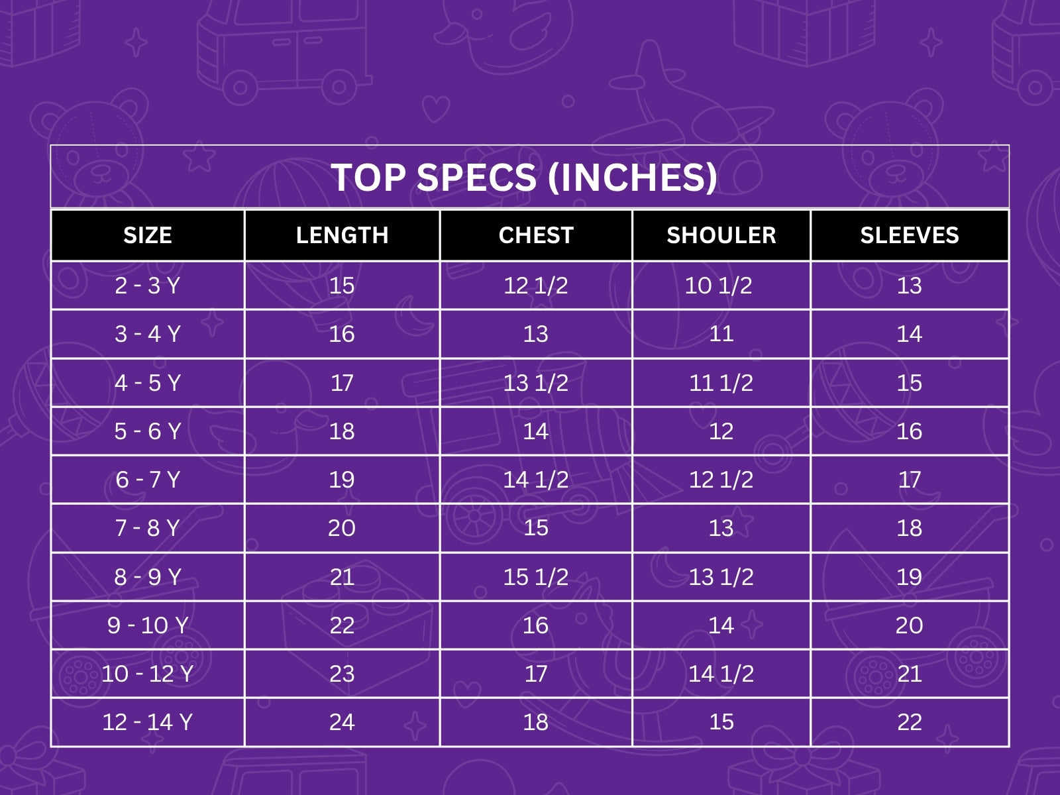
Task: Select the 8 - 9 Y size cell
Action: 148,577
